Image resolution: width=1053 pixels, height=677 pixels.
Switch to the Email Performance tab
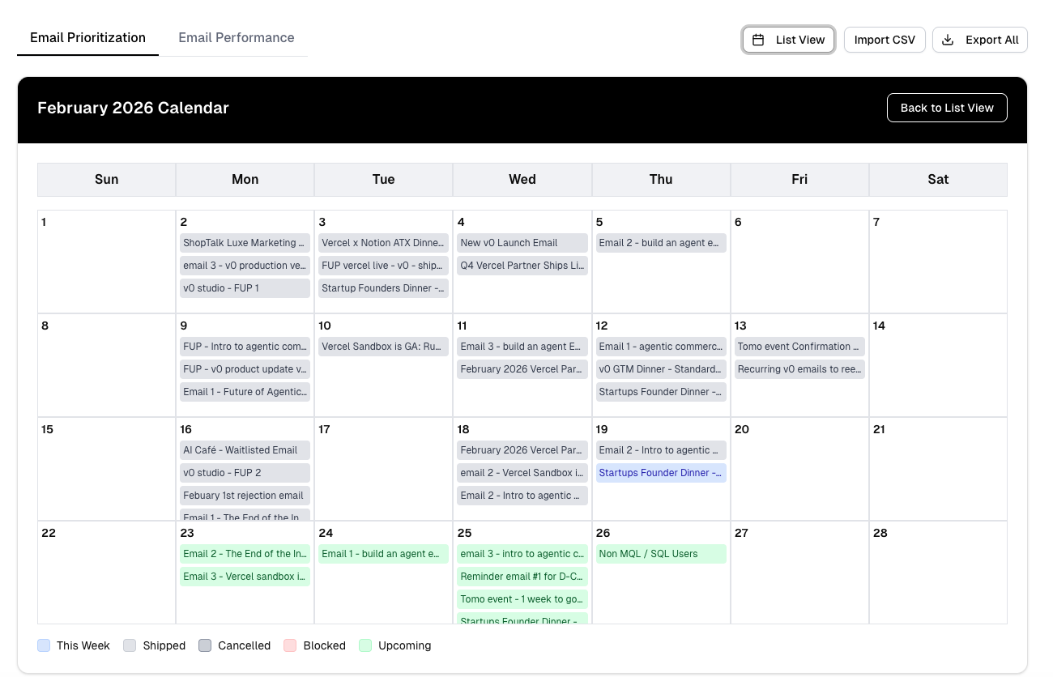point(235,37)
